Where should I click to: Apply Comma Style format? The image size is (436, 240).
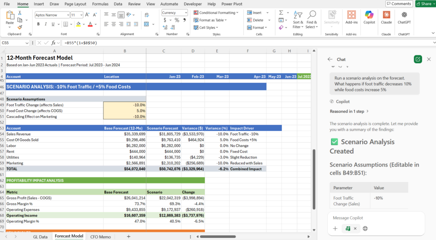[184, 20]
